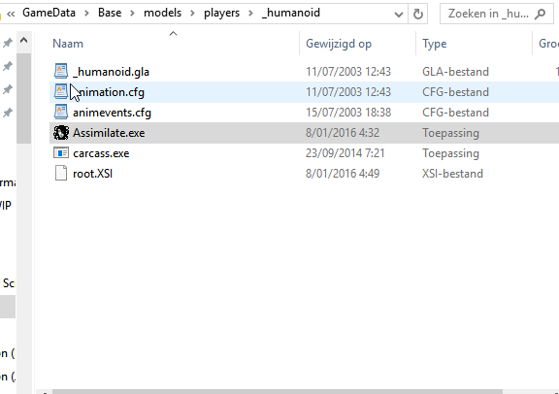Go to the Base breadcrumb folder
This screenshot has height=394, width=559.
pyautogui.click(x=110, y=13)
